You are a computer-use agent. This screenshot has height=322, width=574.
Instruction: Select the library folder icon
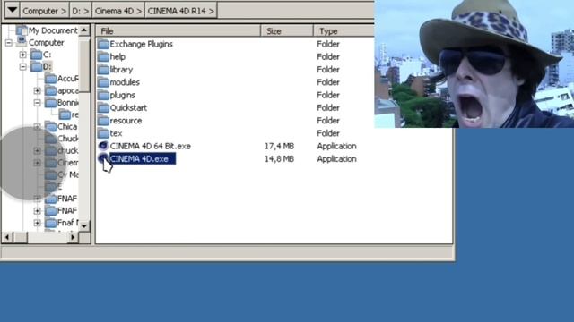[103, 70]
